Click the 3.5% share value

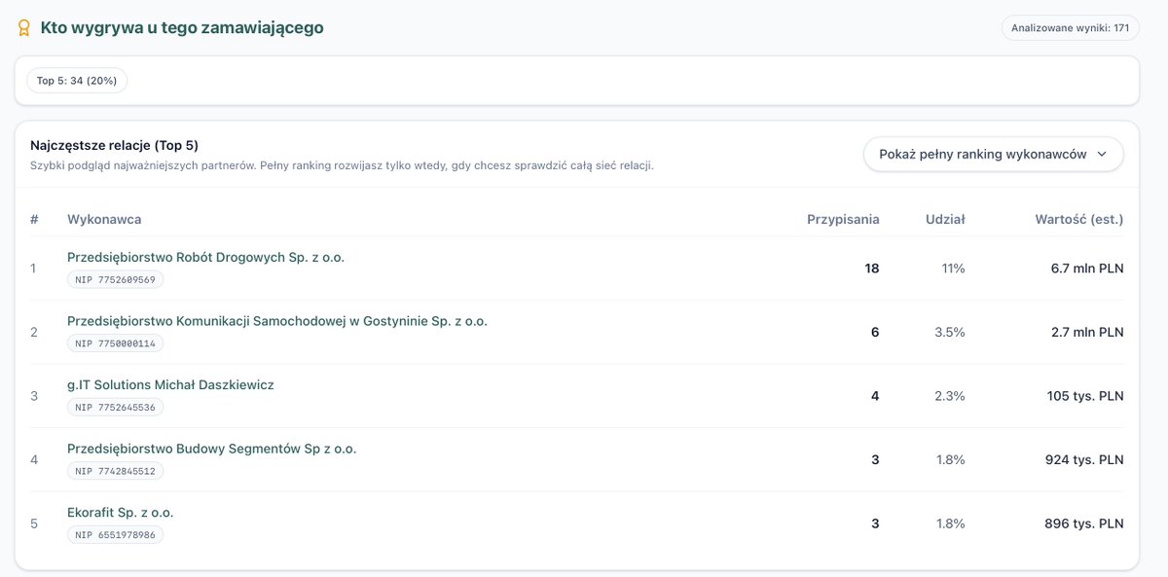(x=950, y=332)
